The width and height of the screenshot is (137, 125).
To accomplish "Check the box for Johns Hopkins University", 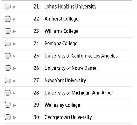I will click(8, 6).
